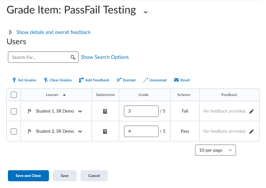Open the Grade Item title dropdown chevron
Viewport: 266px width, 188px height.
tap(146, 12)
